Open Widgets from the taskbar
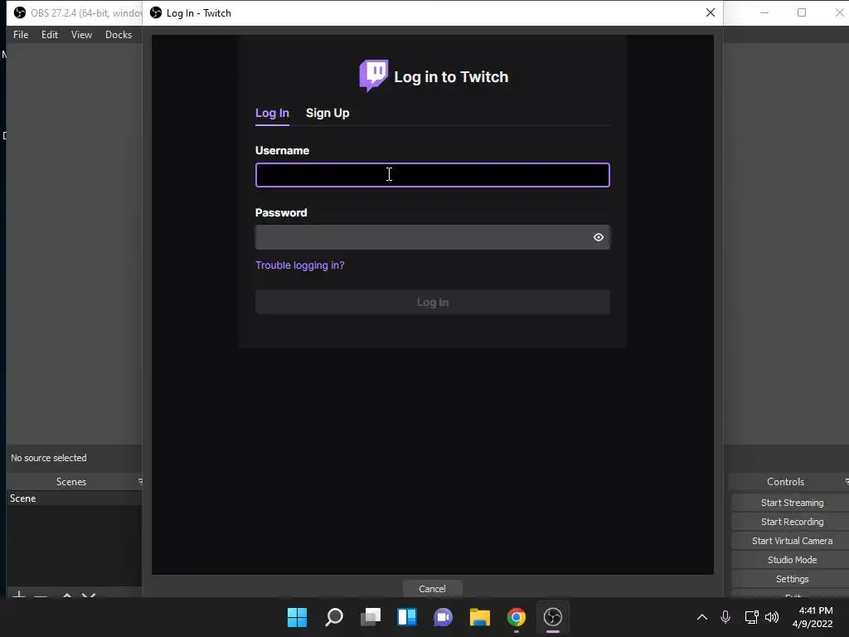The image size is (849, 637). 406,617
